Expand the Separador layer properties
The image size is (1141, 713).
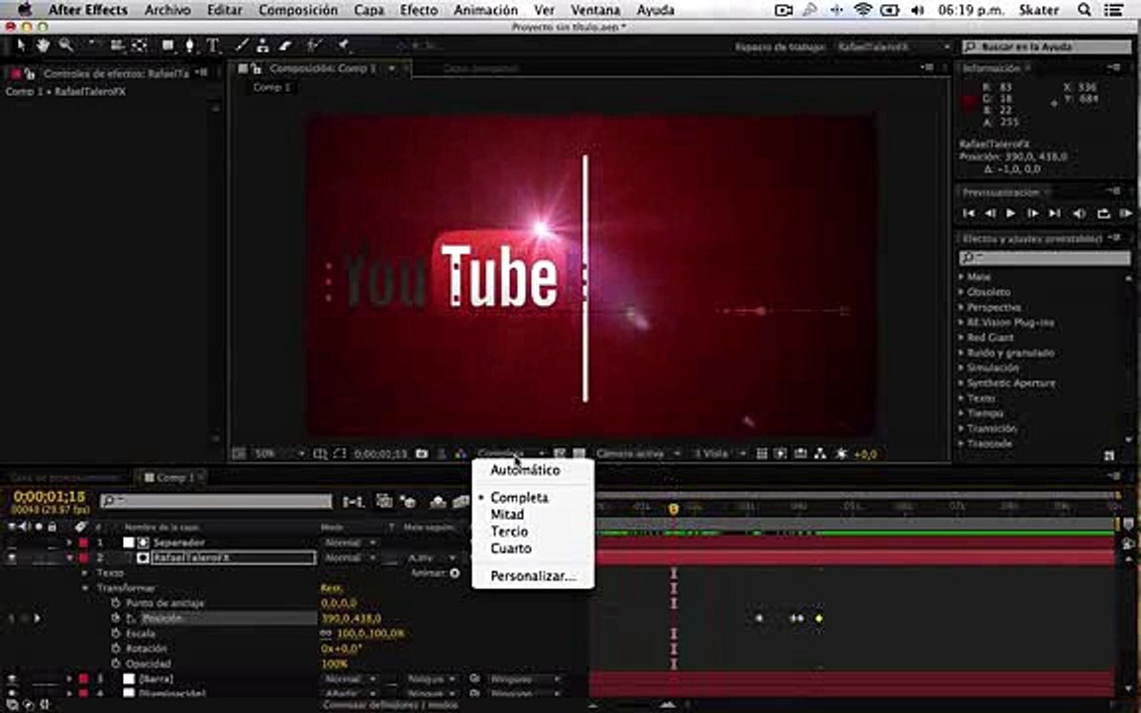(x=70, y=543)
